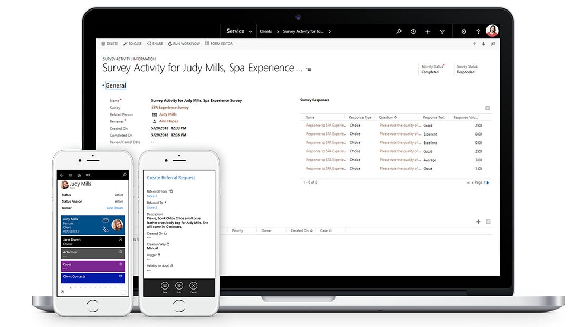582x327 pixels.
Task: Tap Cancel on the Create Referral Request form
Action: tap(193, 286)
